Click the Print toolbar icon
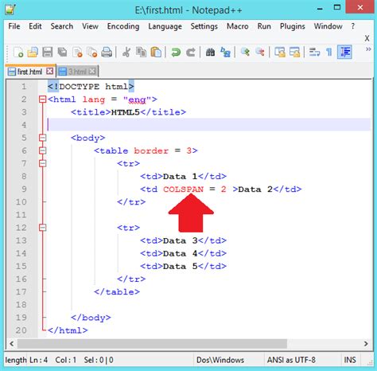The width and height of the screenshot is (377, 371). coord(107,52)
